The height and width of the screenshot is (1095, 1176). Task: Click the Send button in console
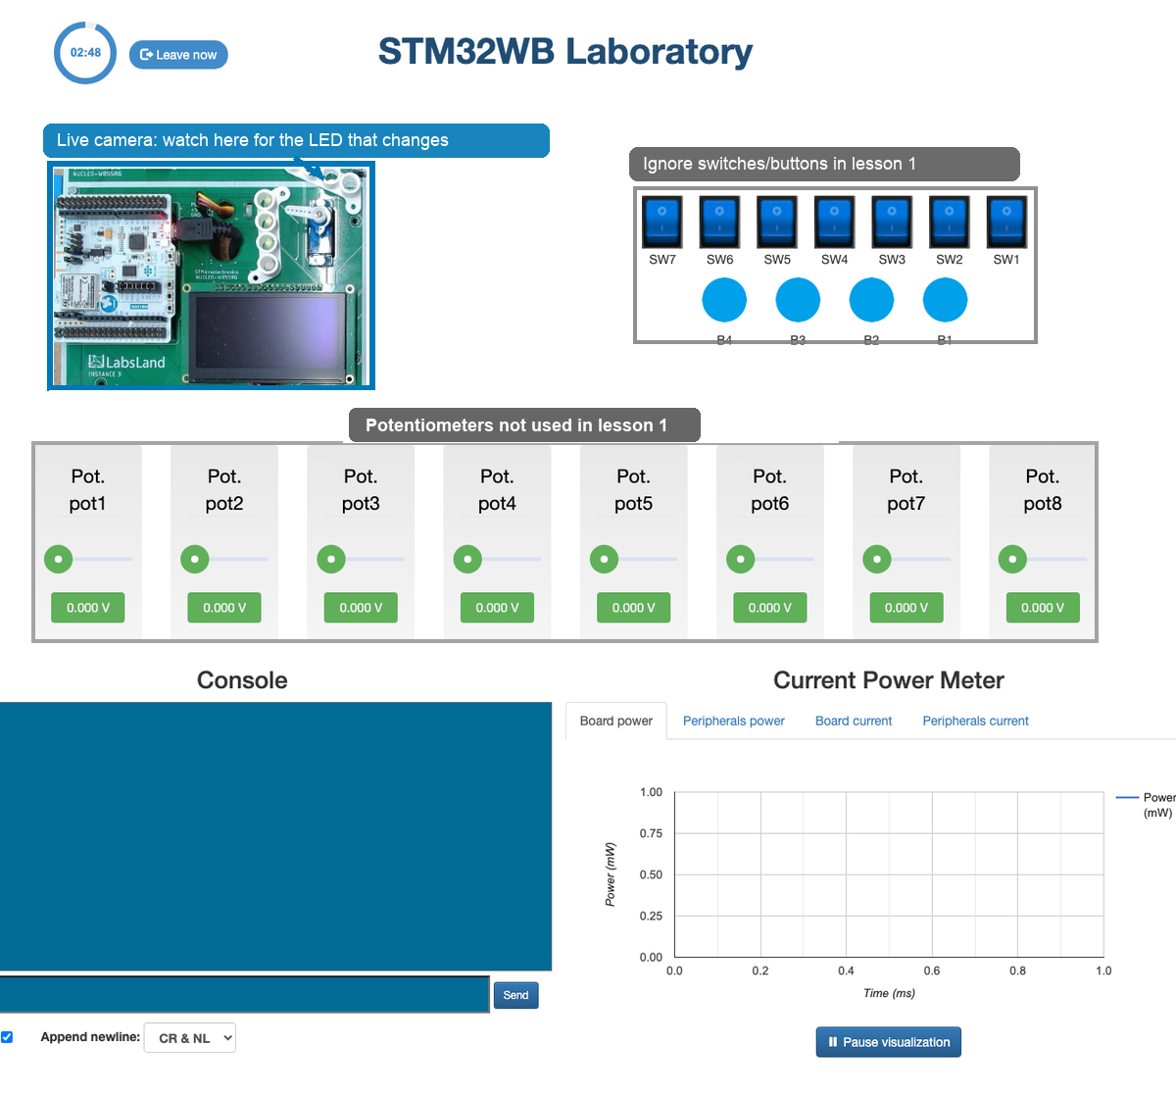[515, 995]
